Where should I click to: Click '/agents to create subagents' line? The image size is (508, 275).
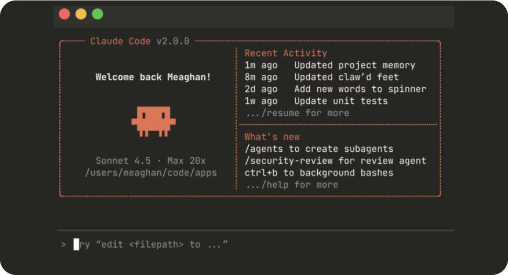tap(319, 149)
